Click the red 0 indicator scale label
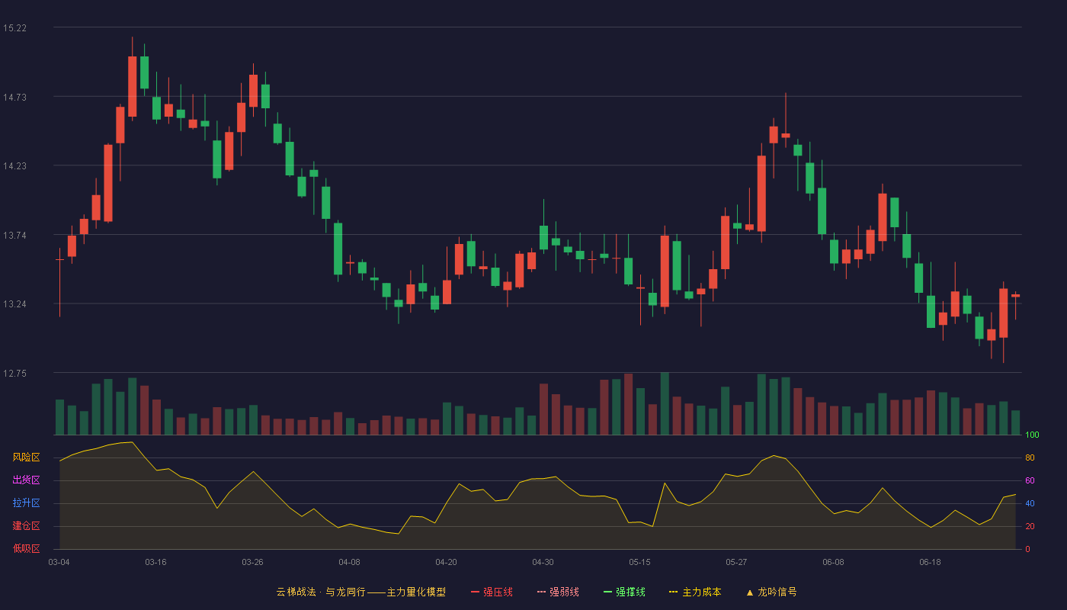Viewport: 1067px width, 610px height. coord(1027,550)
